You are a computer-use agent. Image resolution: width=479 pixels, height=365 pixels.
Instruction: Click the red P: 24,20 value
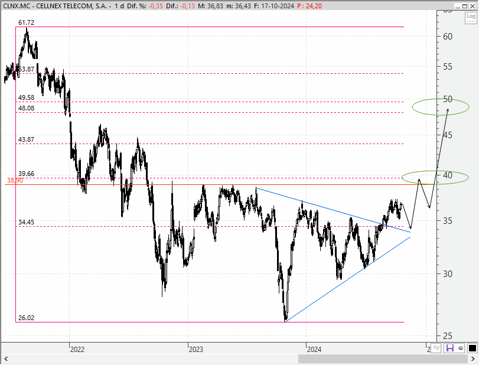pyautogui.click(x=309, y=6)
